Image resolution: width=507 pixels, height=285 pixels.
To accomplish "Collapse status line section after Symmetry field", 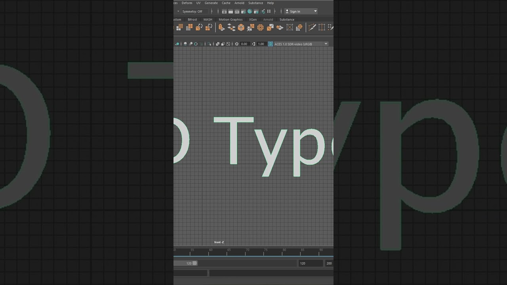I will 212,11.
